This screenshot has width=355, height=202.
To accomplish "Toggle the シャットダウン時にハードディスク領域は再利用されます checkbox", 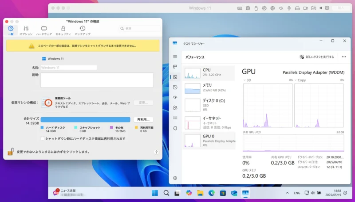I will point(42,139).
